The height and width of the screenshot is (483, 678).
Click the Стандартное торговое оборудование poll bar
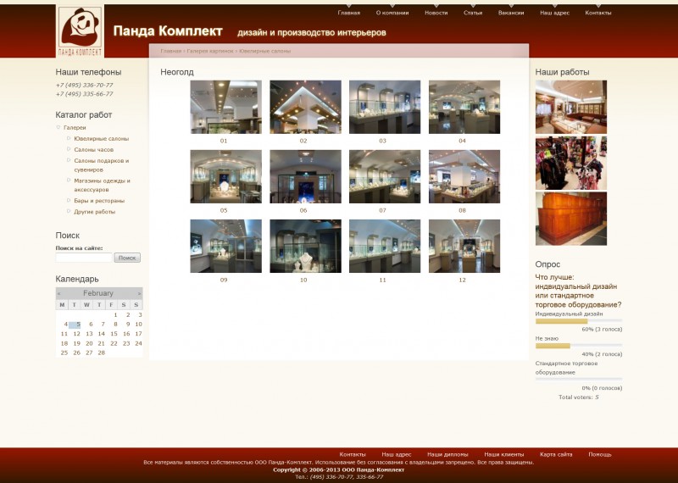(579, 380)
